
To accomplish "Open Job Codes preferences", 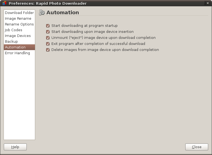I will click(13, 30).
